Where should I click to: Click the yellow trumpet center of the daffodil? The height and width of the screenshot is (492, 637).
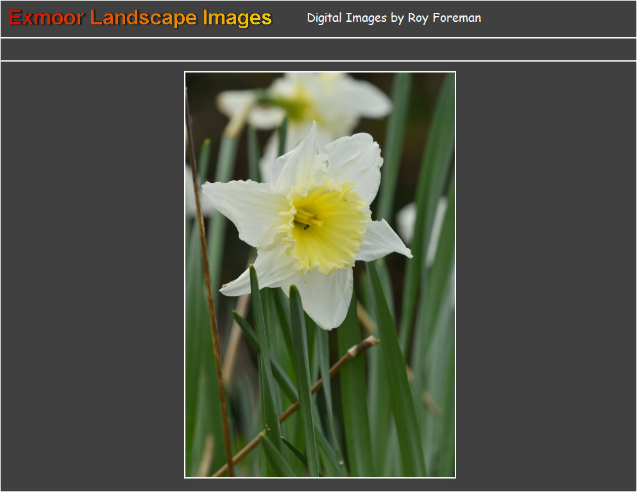pos(327,228)
